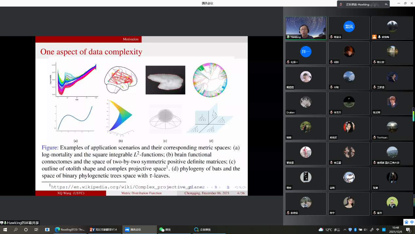Select Hawking's participant video tile

pos(306,28)
